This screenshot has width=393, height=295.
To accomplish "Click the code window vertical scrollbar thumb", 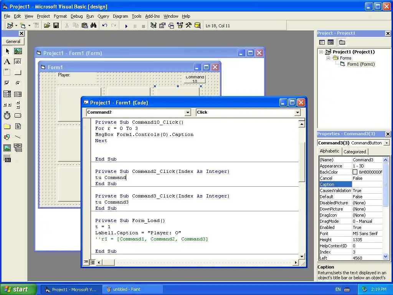I will pyautogui.click(x=302, y=162).
